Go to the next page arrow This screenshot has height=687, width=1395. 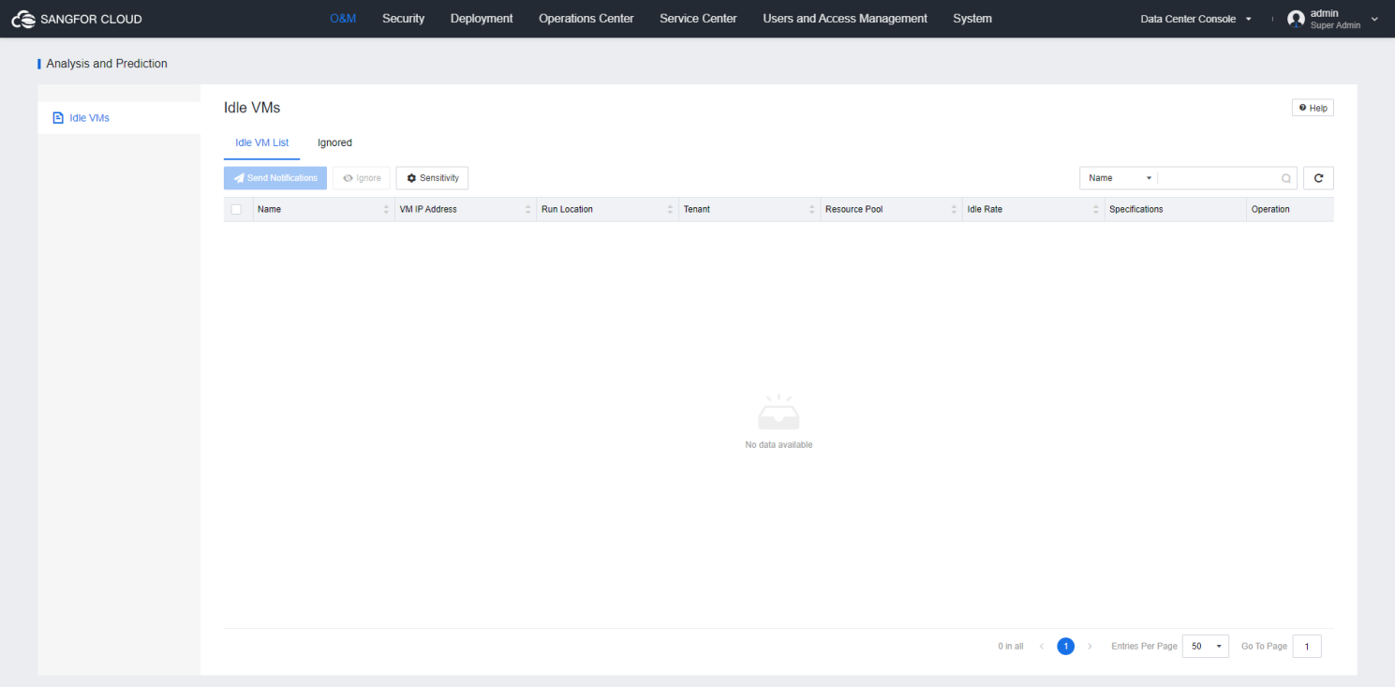click(1090, 647)
